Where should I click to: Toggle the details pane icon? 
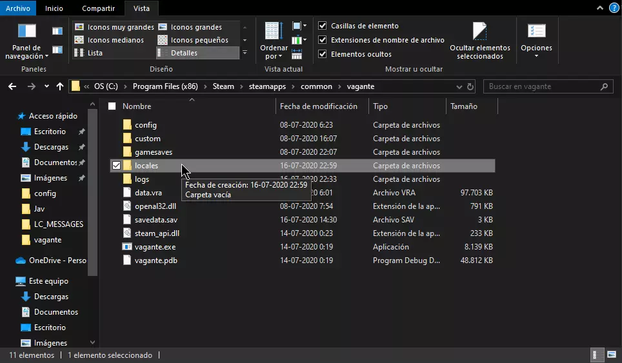[x=57, y=50]
